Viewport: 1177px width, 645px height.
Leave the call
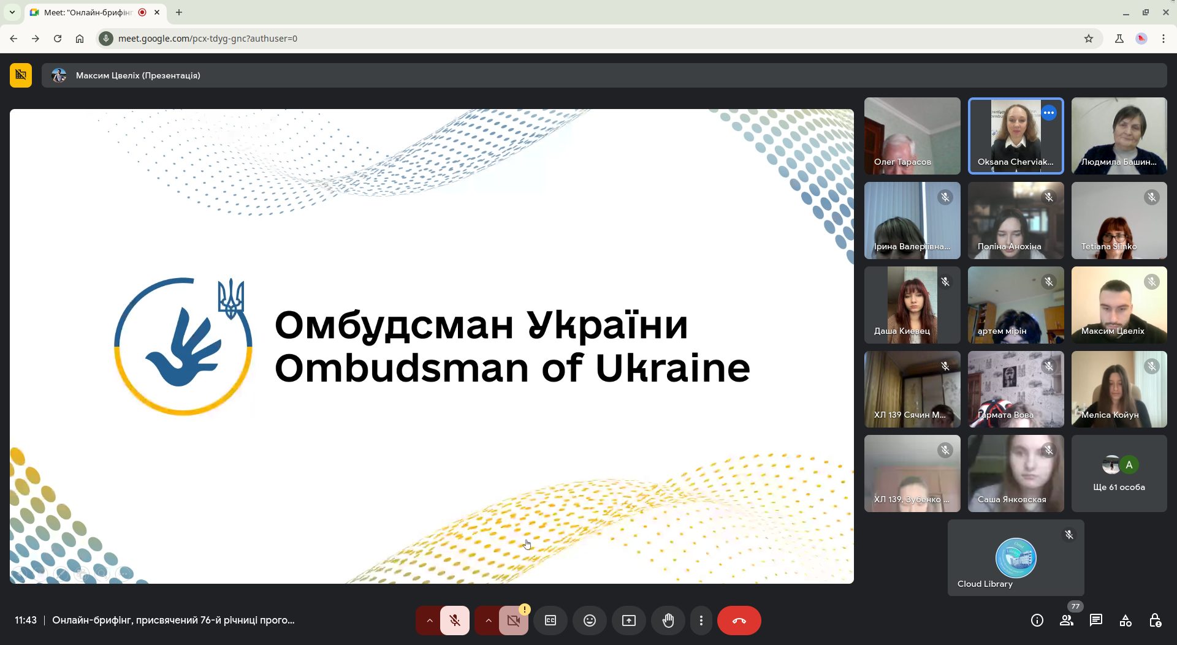[x=739, y=620]
